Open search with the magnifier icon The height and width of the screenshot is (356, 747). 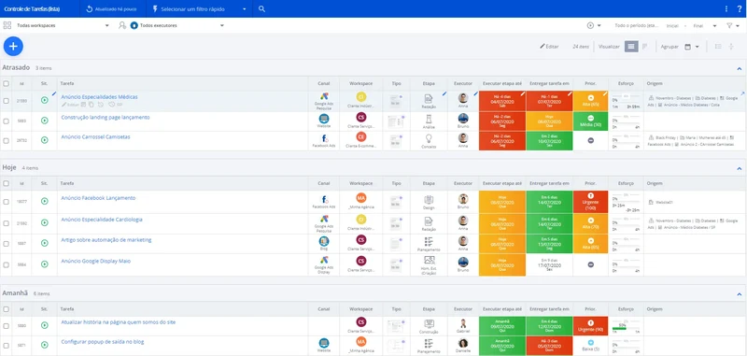(261, 9)
